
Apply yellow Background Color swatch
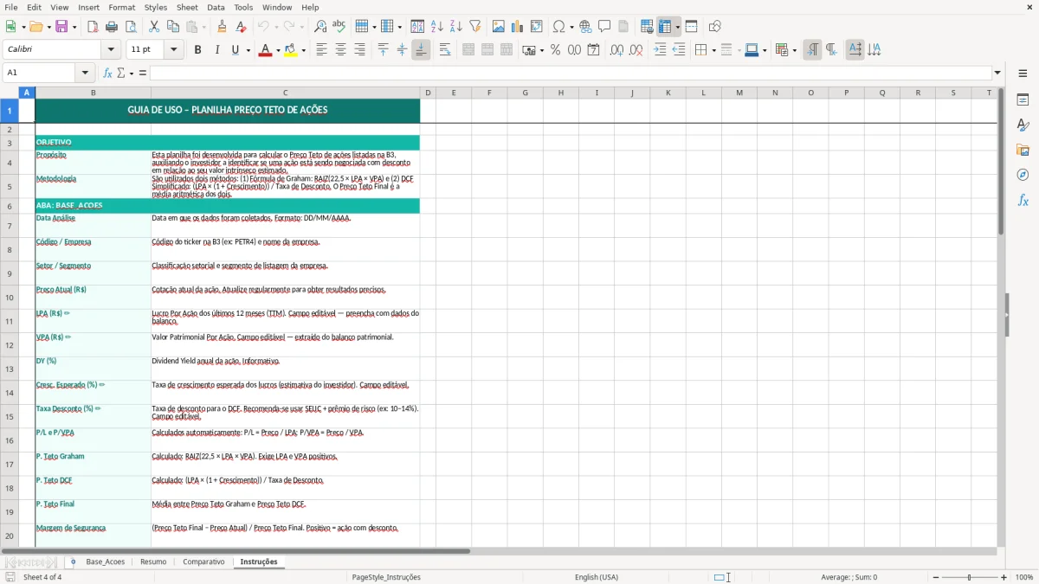point(290,50)
